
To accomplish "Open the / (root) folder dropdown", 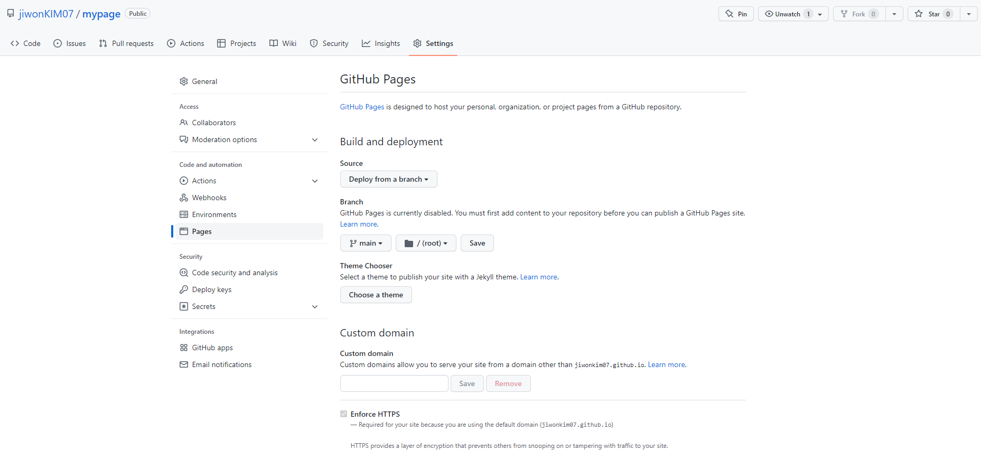I will point(426,243).
